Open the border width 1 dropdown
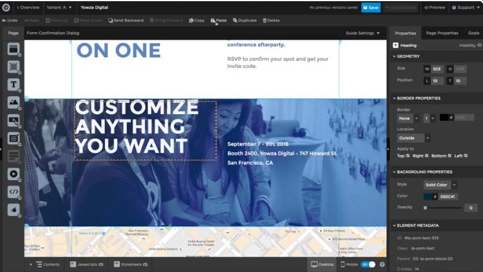The image size is (483, 272). tap(430, 118)
